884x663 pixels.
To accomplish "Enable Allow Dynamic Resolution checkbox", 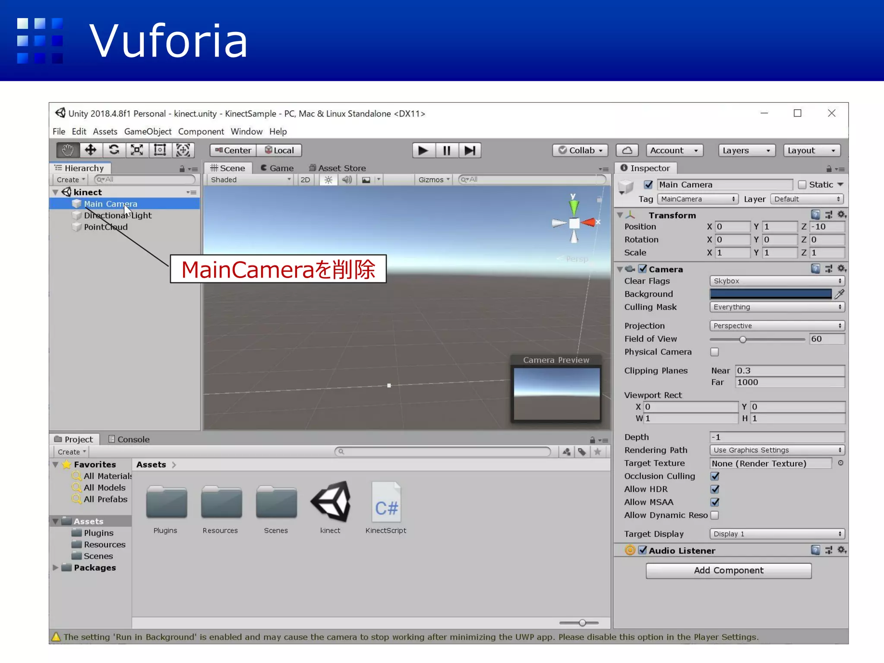I will click(715, 515).
